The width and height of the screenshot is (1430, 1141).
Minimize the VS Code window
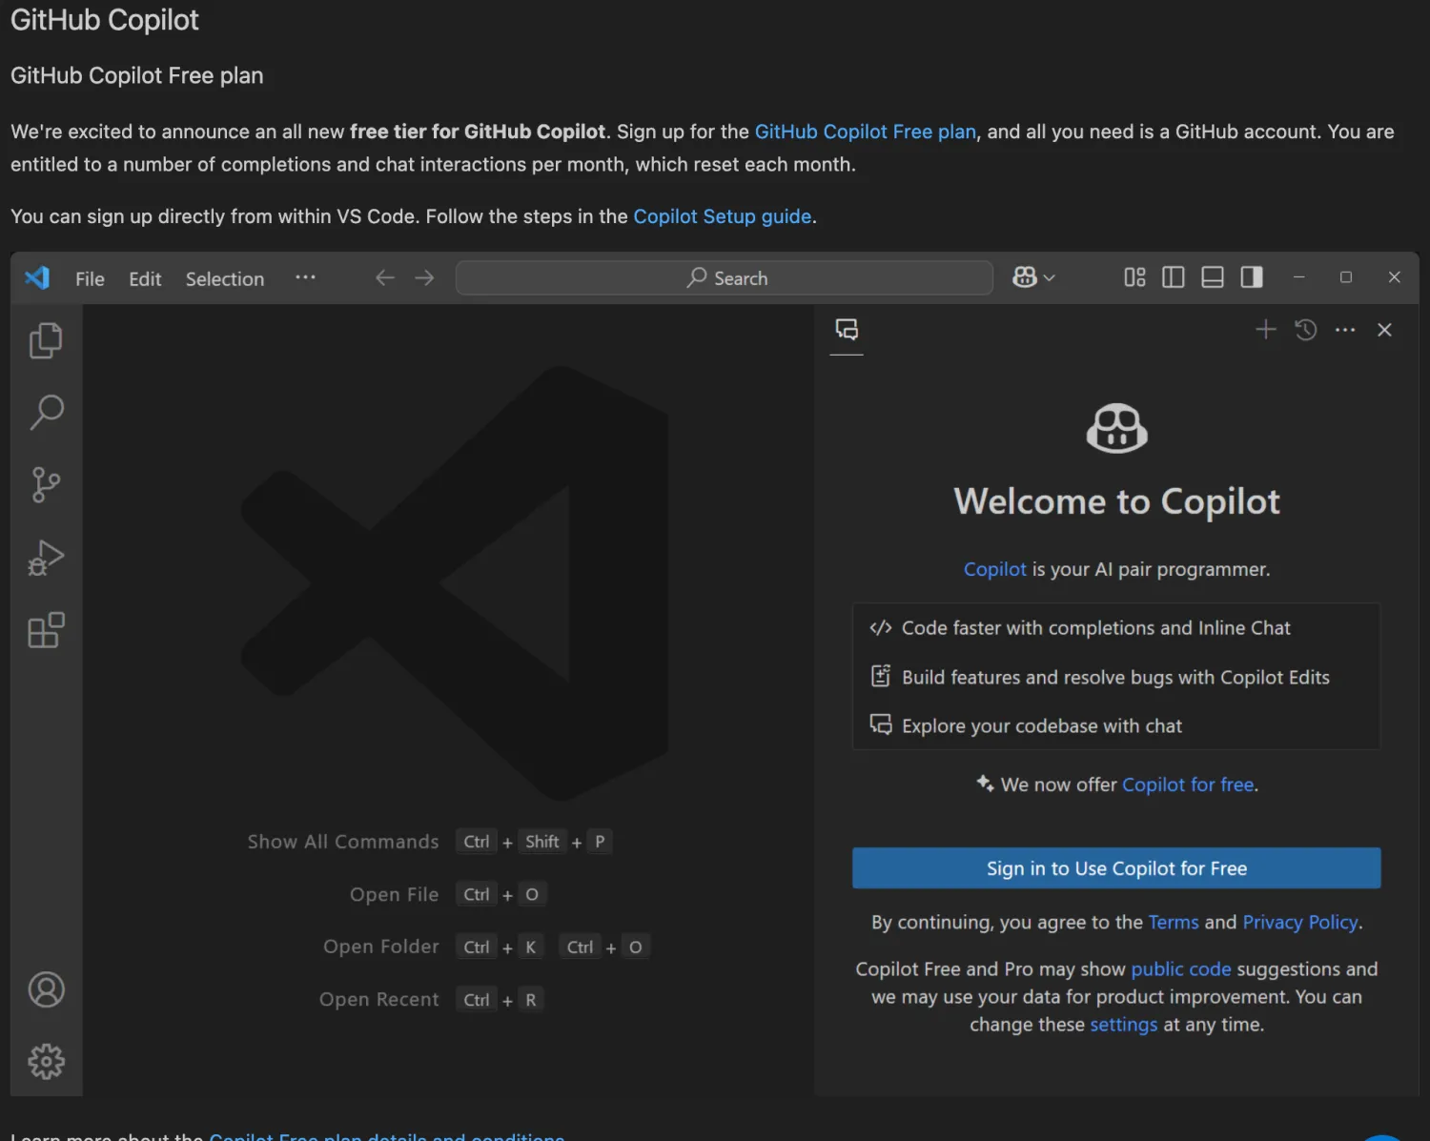(1298, 277)
